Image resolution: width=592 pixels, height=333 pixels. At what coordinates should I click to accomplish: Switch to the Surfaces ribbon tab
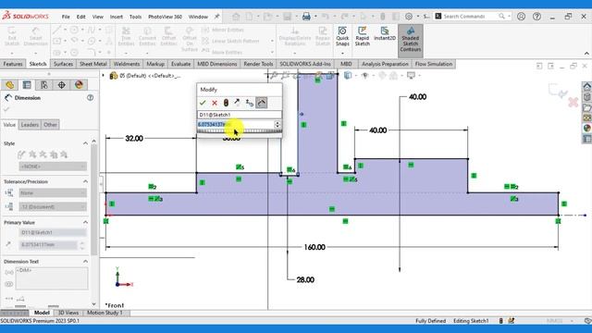click(x=63, y=64)
